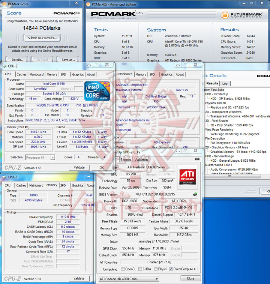Select HDD - General Usage tree item
Viewport: 270px width, 284px height.
(219, 156)
